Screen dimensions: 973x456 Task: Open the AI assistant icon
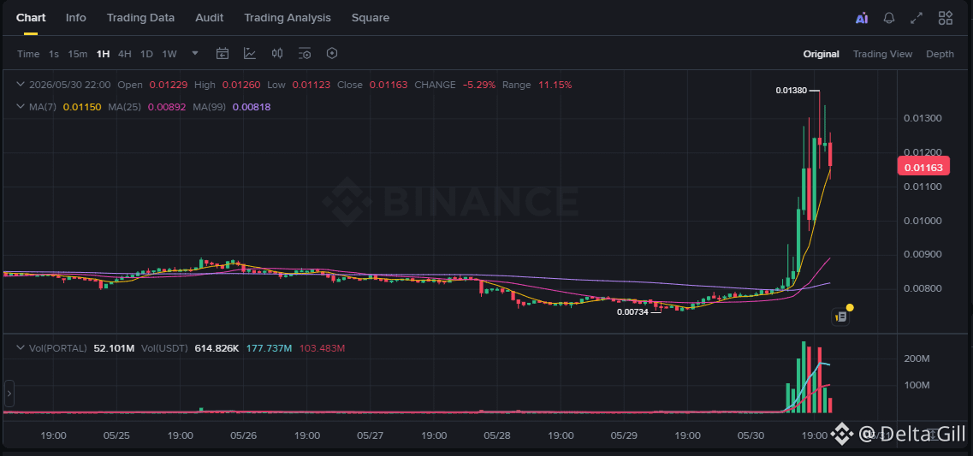click(x=861, y=18)
